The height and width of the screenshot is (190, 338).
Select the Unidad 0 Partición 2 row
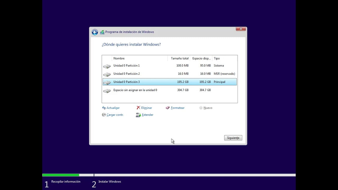pyautogui.click(x=148, y=74)
